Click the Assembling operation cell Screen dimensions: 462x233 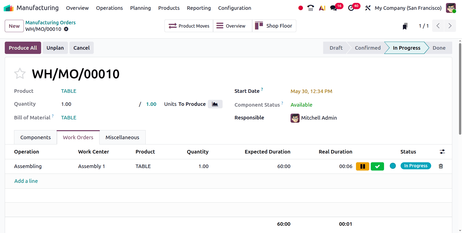[28, 166]
